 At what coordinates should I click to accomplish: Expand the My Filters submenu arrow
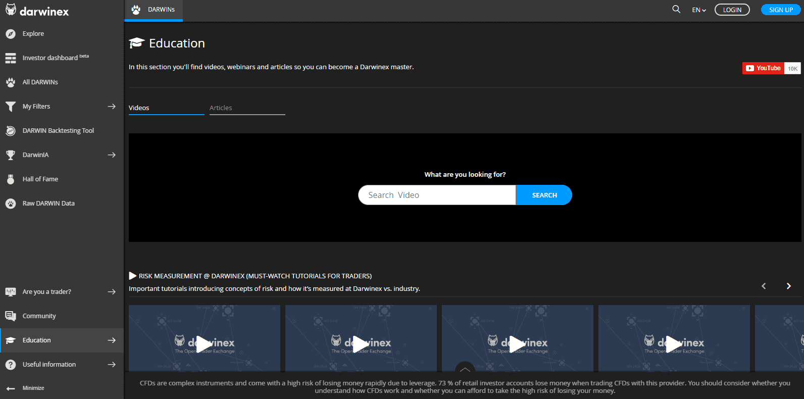click(x=112, y=107)
